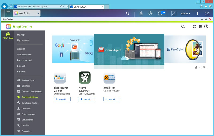This screenshot has width=214, height=136.
Task: Click the phpFreeChat app icon
Action: (60, 78)
